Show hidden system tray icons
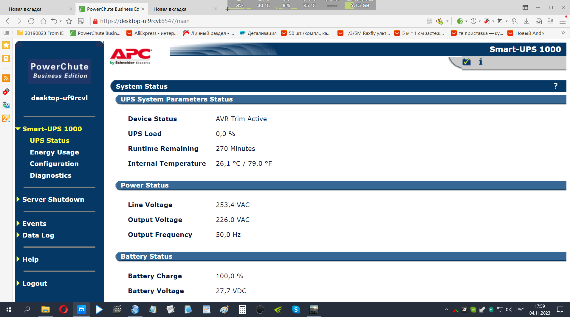This screenshot has width=570, height=317. [446, 310]
